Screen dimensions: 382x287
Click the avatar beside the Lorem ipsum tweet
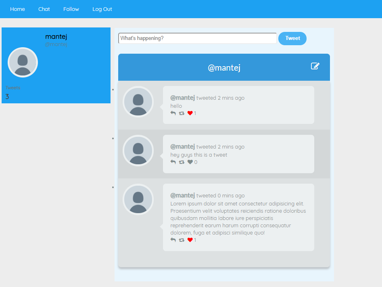[x=138, y=199]
